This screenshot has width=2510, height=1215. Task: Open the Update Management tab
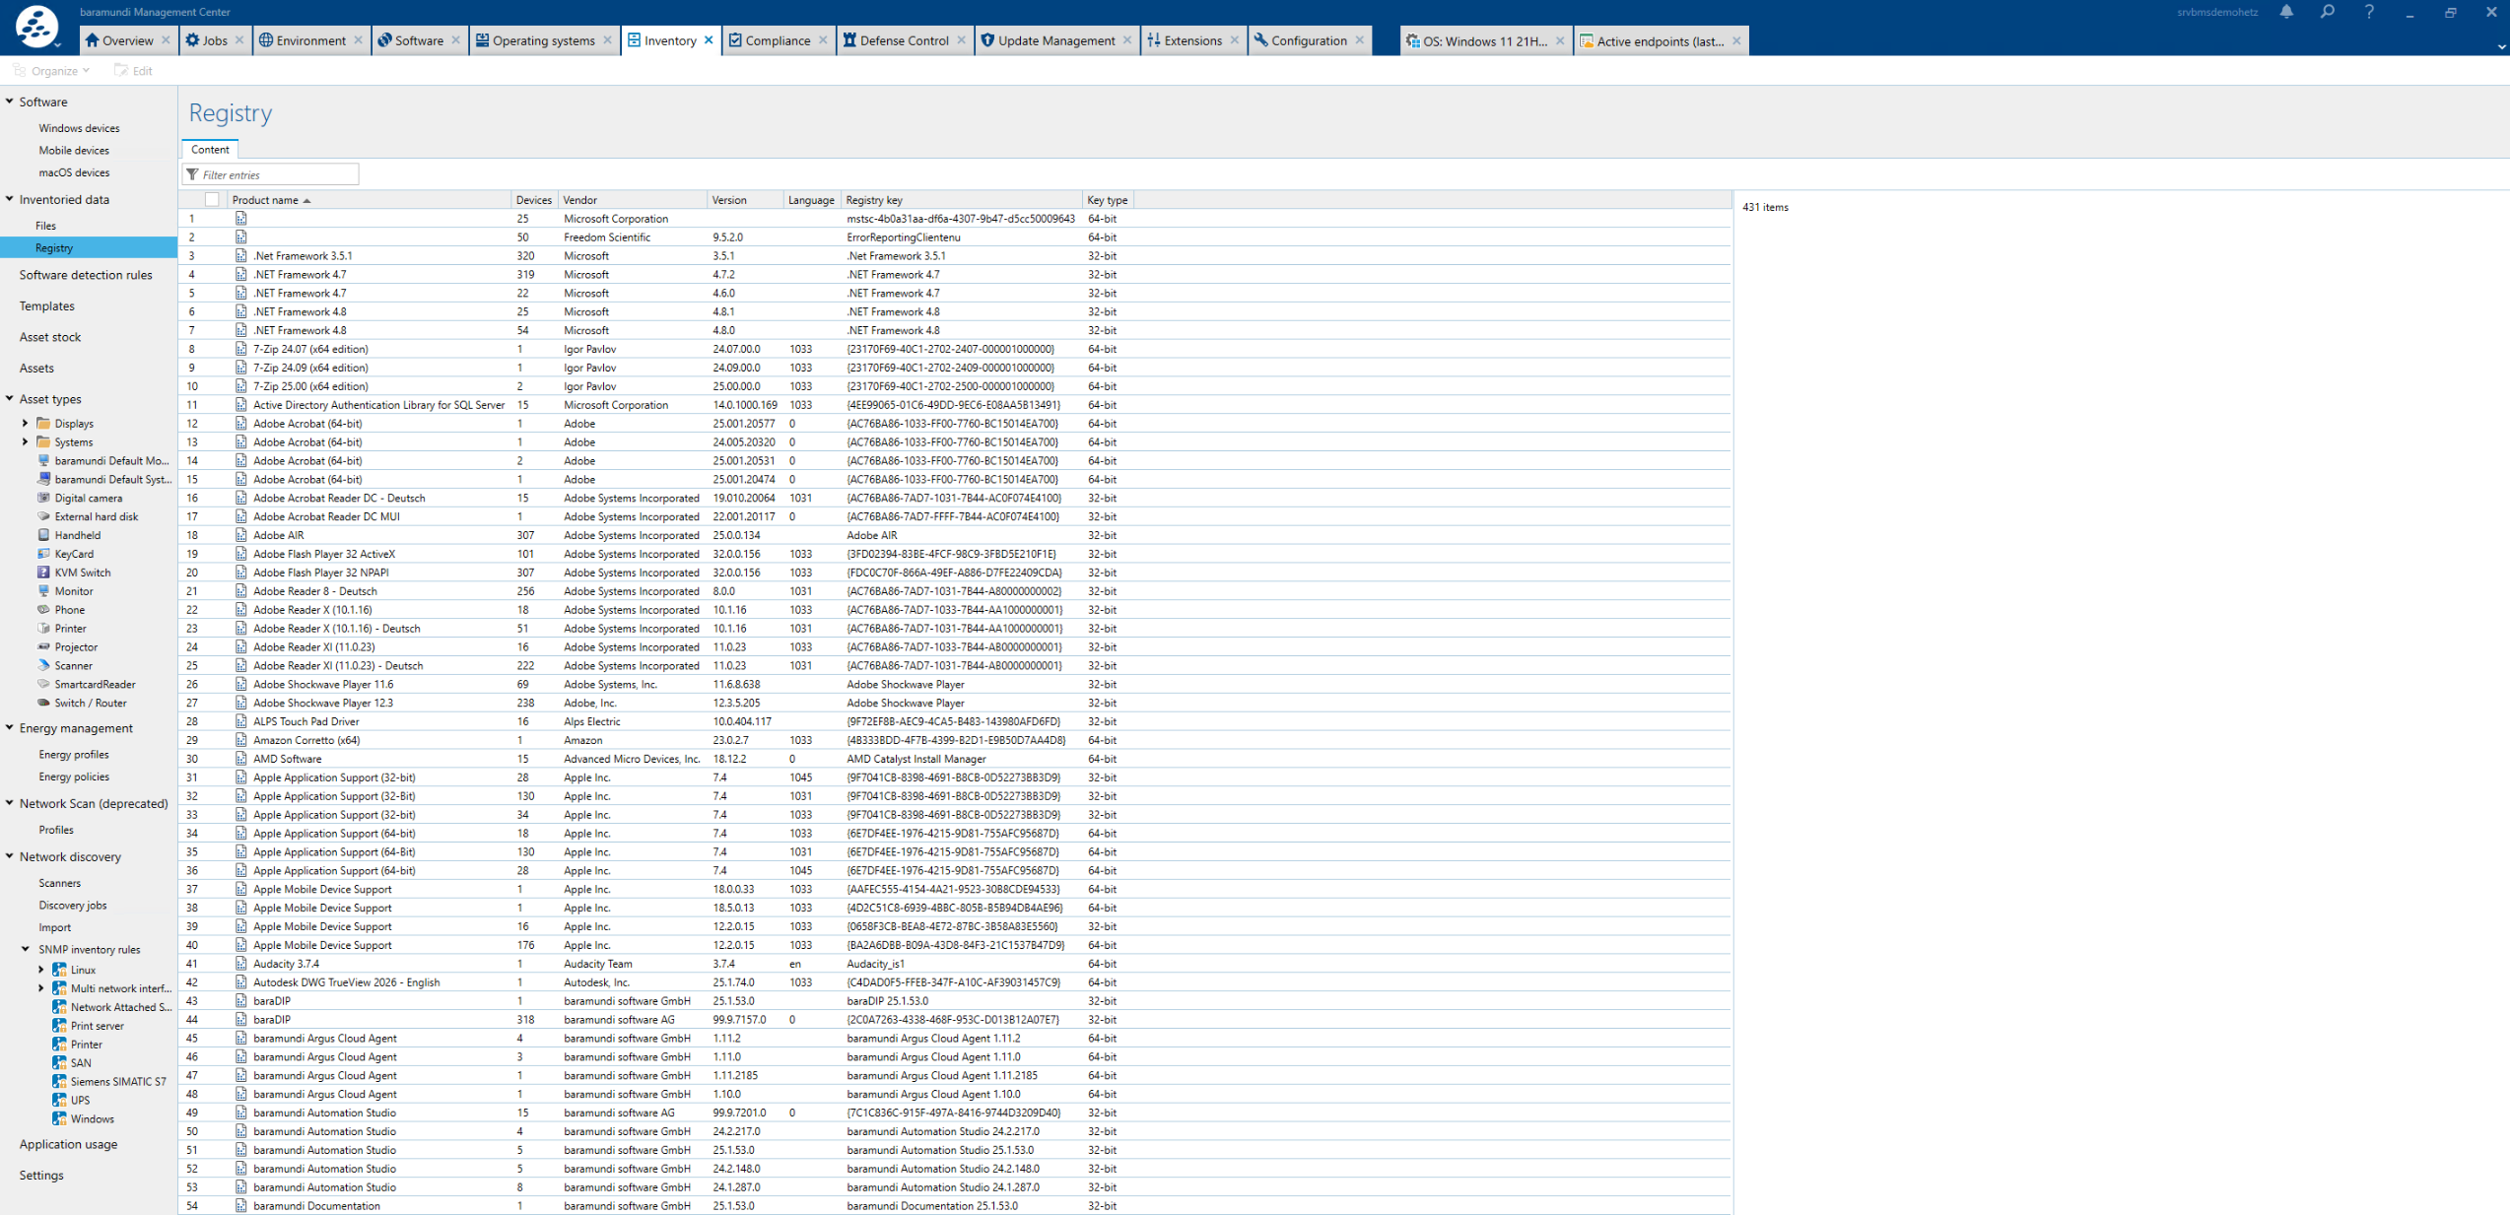(x=1054, y=40)
